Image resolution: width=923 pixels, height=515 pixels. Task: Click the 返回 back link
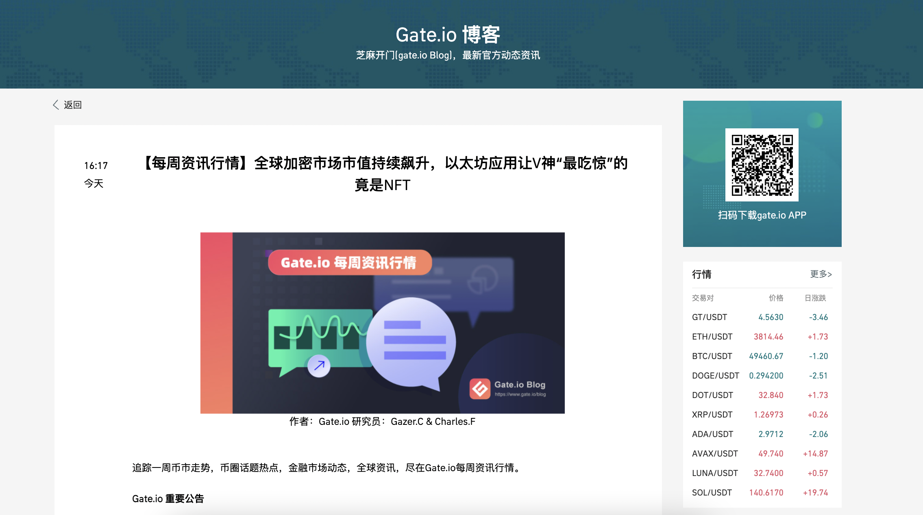tap(73, 105)
